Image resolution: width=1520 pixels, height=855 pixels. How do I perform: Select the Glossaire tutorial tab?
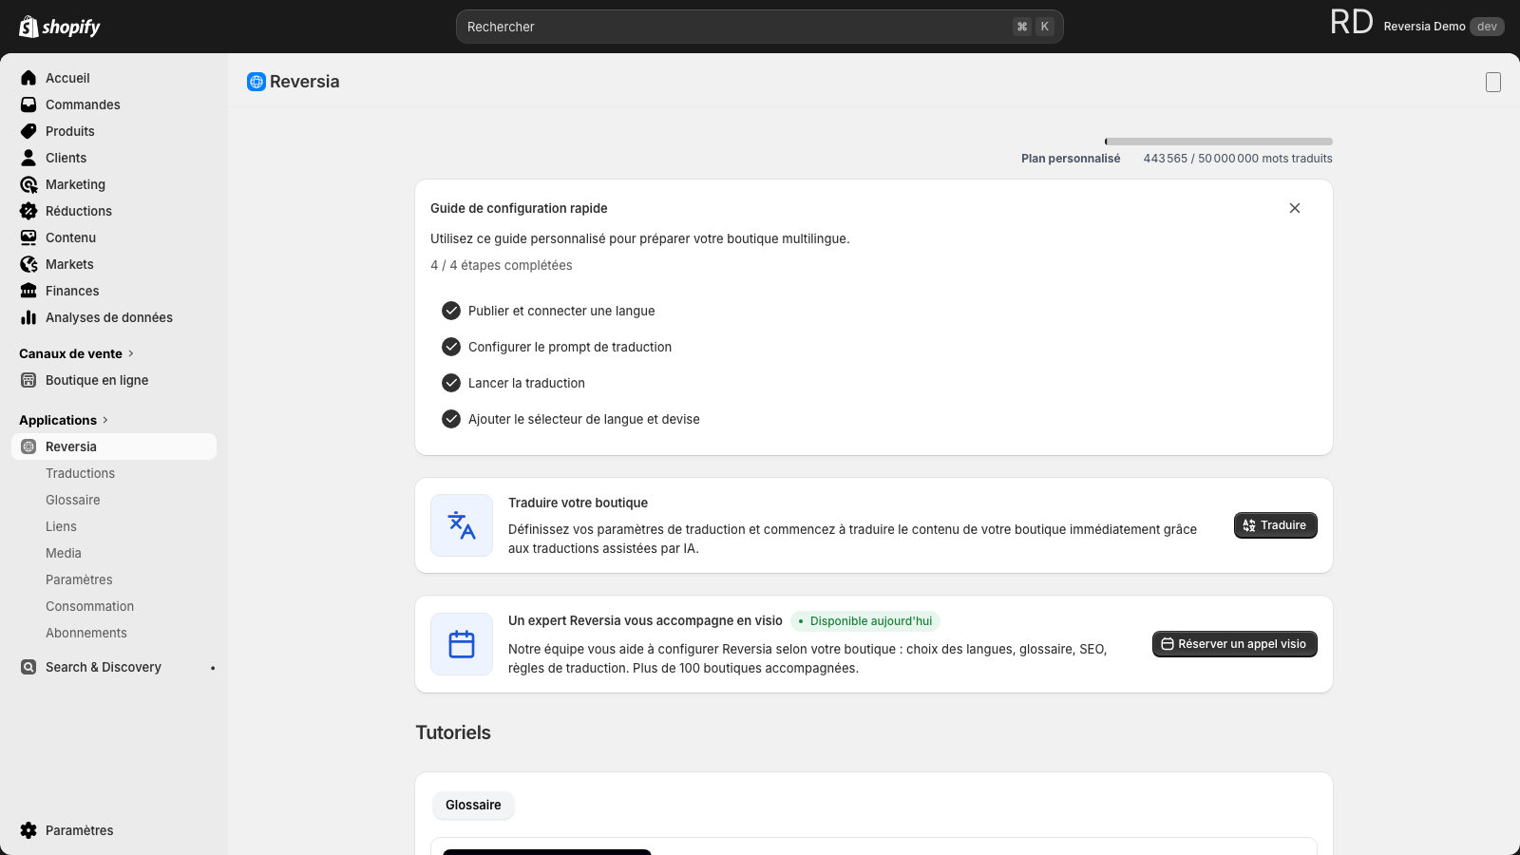point(473,805)
